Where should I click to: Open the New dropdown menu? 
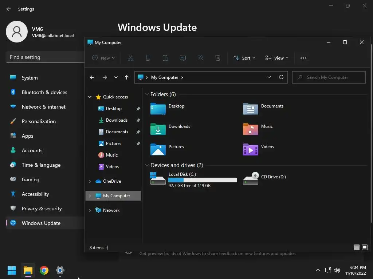pyautogui.click(x=103, y=58)
